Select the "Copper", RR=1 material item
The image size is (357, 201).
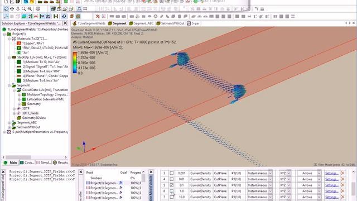click(x=30, y=44)
